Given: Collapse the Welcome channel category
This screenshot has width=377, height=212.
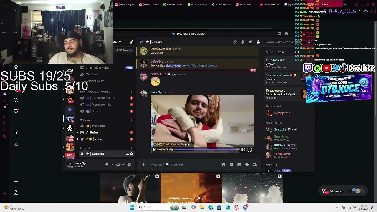Looking at the screenshot, I should (x=87, y=120).
